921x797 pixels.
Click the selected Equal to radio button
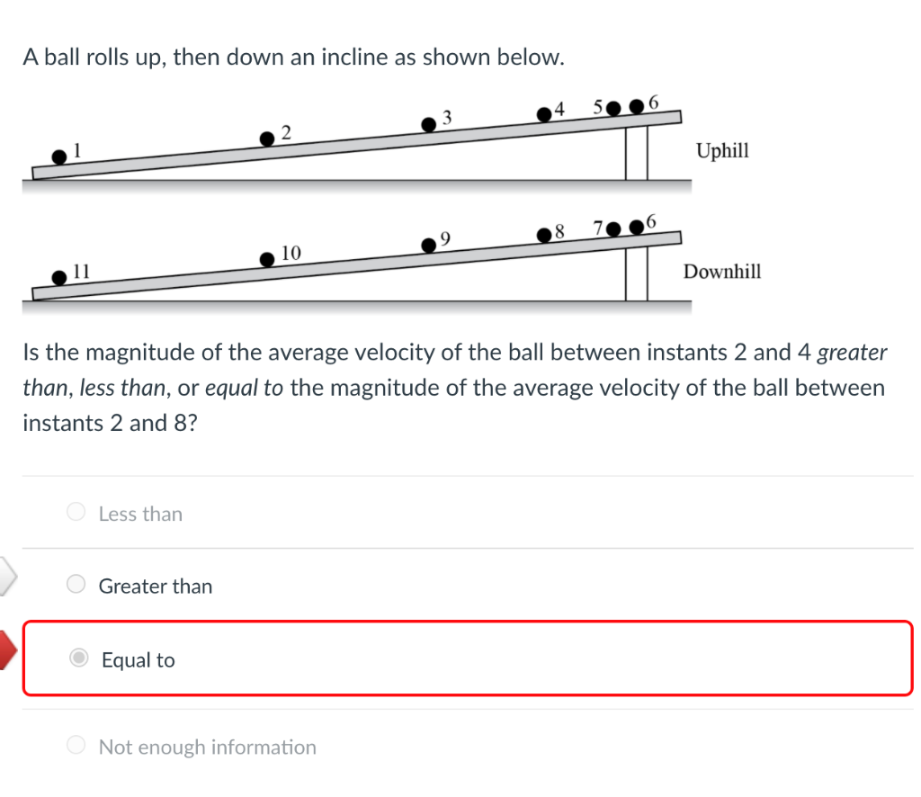point(78,659)
